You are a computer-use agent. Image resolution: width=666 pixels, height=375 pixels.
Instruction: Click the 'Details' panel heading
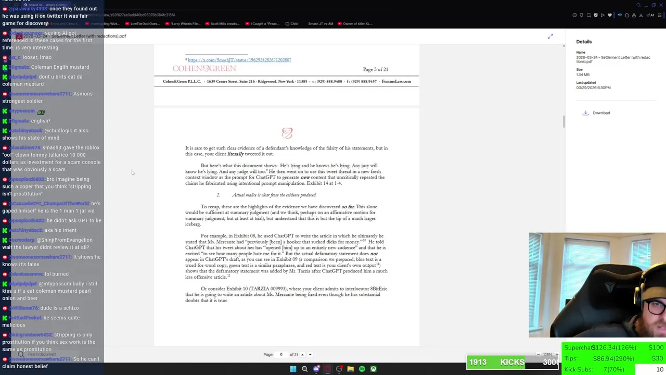coord(584,42)
